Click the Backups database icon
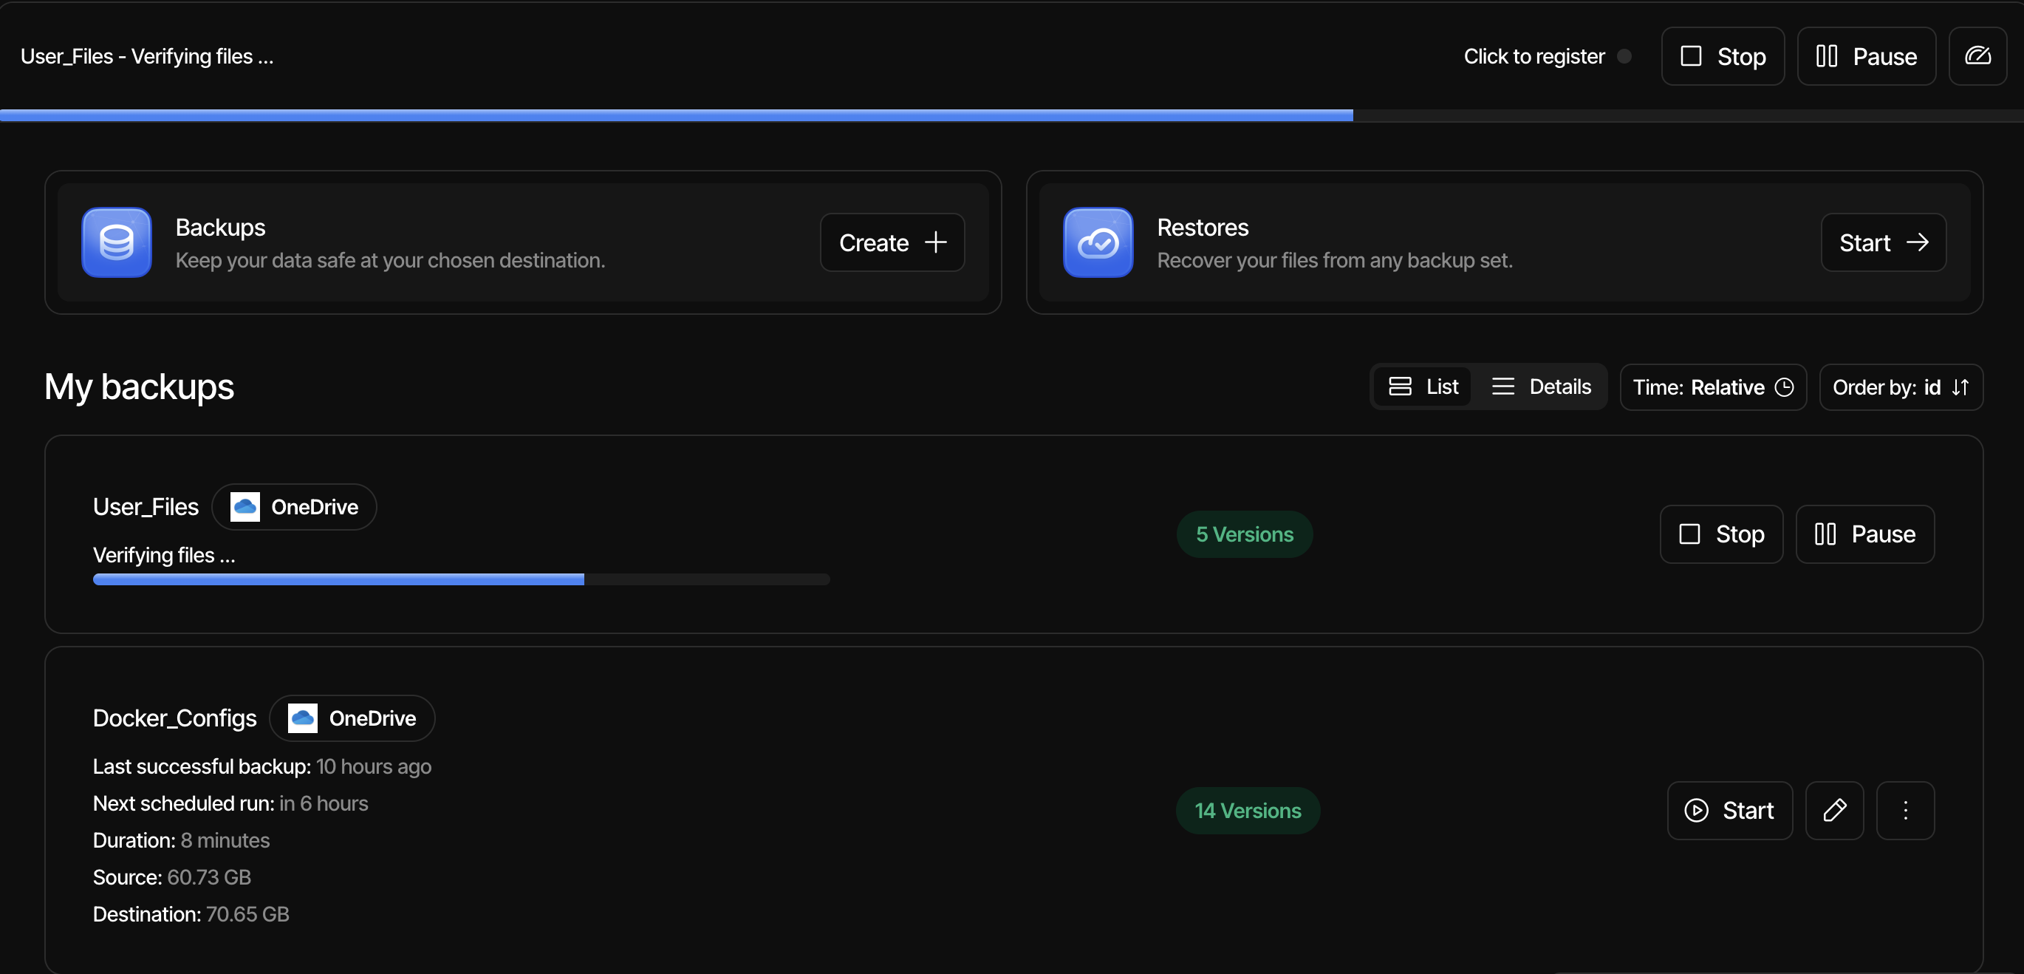Viewport: 2024px width, 974px height. (x=116, y=242)
